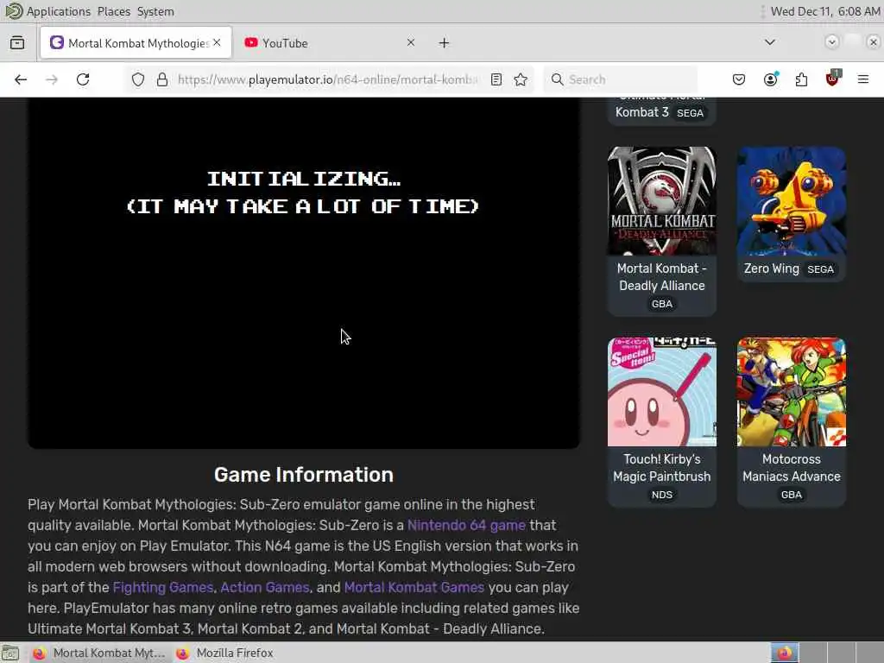Open Mortal Kombat Deadly Alliance cover thumbnail
The width and height of the screenshot is (884, 663).
(x=662, y=201)
